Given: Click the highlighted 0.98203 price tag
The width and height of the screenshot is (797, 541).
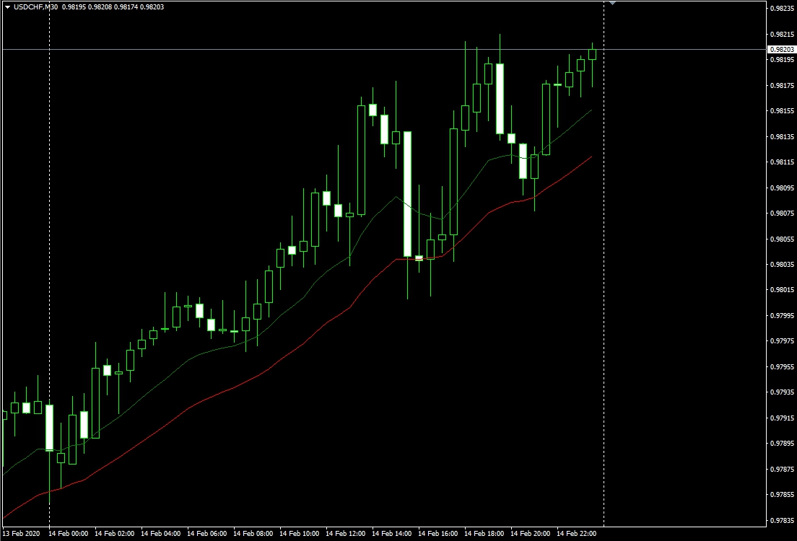Looking at the screenshot, I should pyautogui.click(x=781, y=49).
